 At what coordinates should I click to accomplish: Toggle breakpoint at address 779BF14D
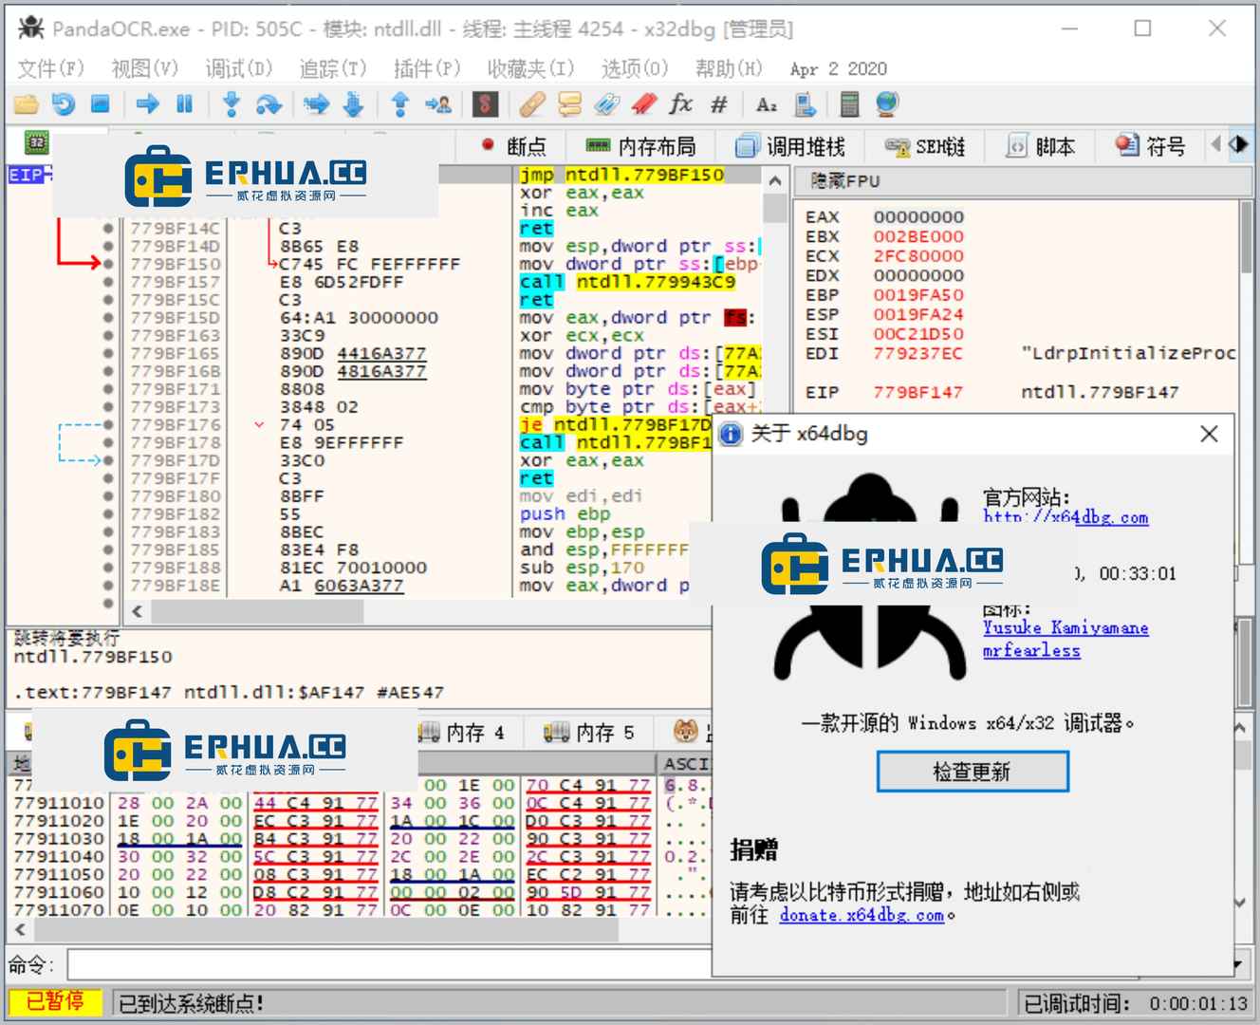coord(108,246)
